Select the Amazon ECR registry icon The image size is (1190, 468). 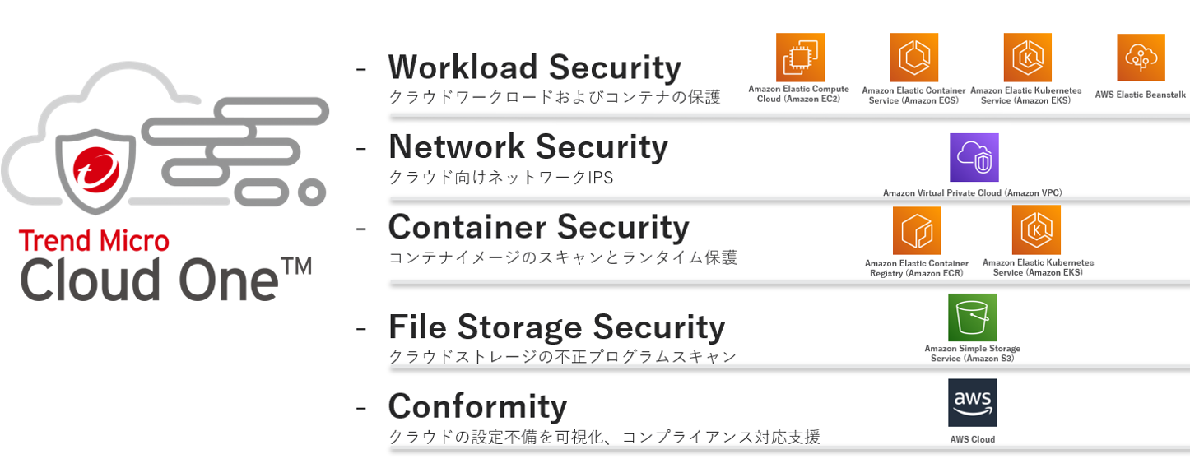pyautogui.click(x=917, y=230)
